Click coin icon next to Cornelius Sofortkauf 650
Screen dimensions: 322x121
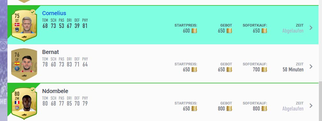(x=264, y=31)
